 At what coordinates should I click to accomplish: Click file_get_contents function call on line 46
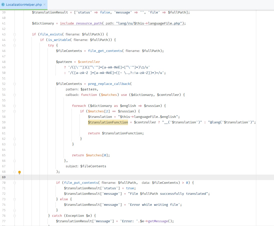point(105,51)
